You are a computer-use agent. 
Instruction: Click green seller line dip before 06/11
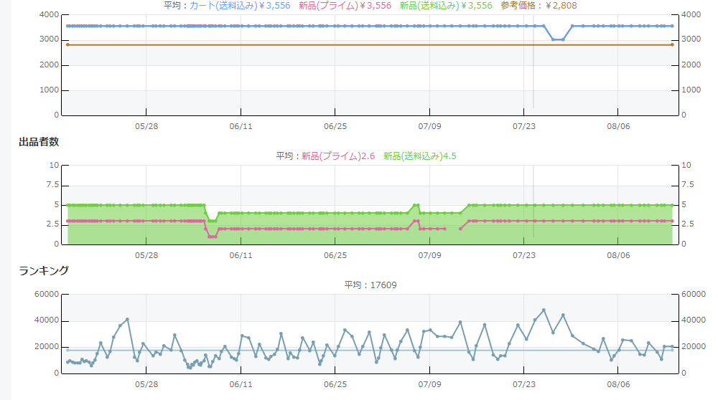coord(212,221)
